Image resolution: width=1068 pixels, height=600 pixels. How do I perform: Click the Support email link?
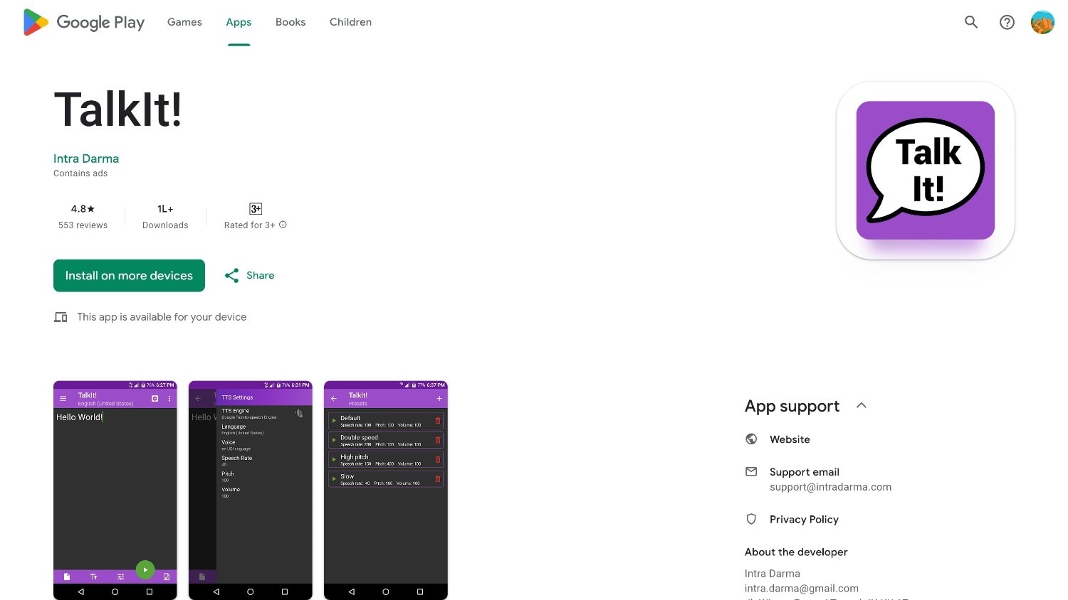[x=805, y=472]
